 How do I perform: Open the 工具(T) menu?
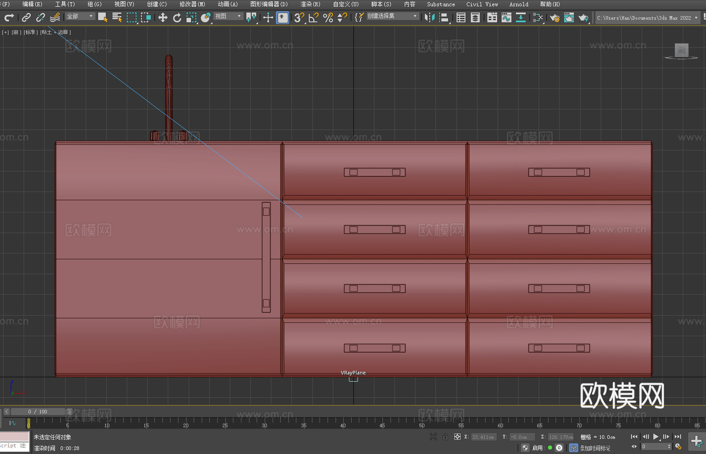coord(65,4)
